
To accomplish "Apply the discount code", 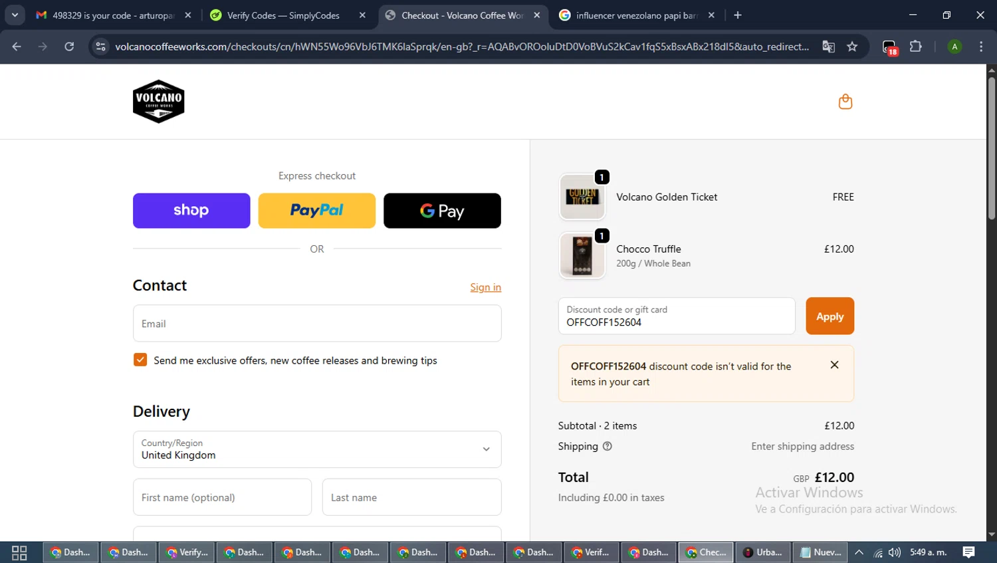I will [830, 316].
